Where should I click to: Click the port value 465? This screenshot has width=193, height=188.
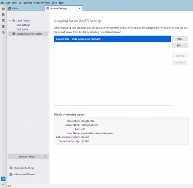pyautogui.click(x=83, y=129)
